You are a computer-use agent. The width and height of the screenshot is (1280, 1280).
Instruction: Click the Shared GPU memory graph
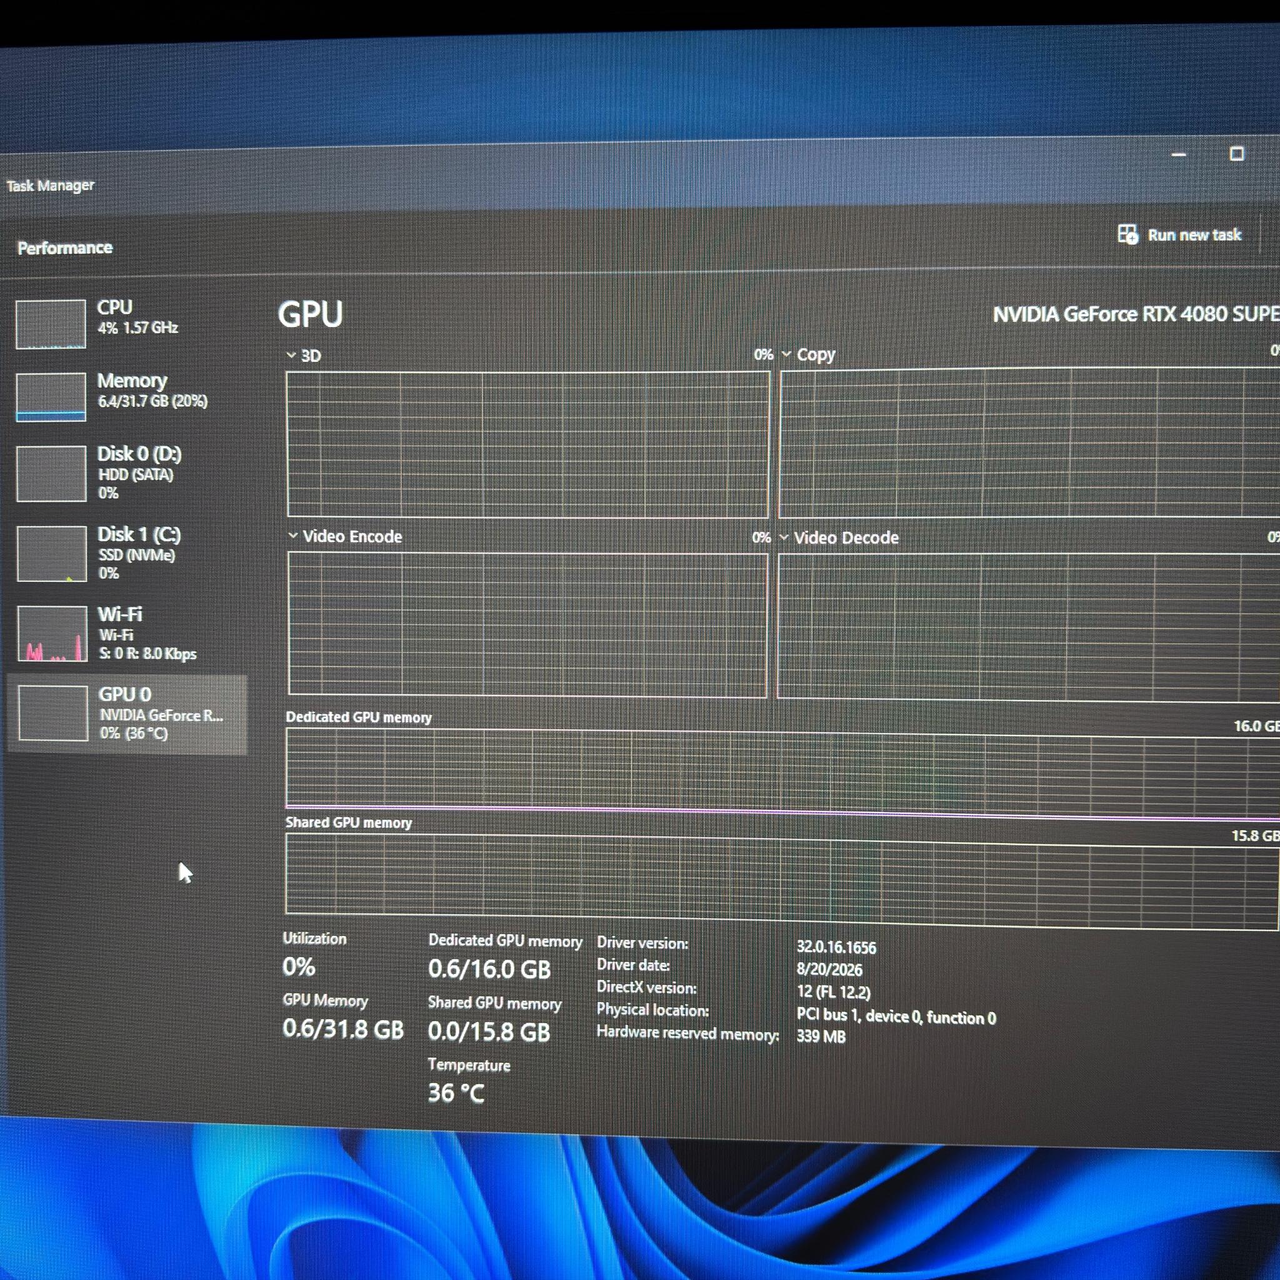(782, 881)
